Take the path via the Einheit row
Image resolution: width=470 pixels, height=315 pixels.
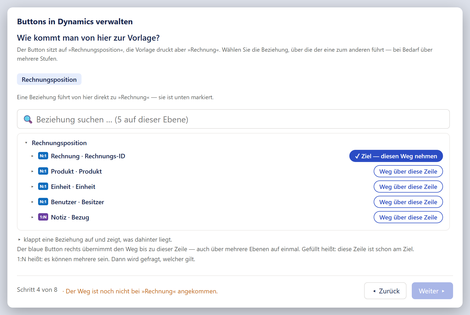tap(408, 187)
